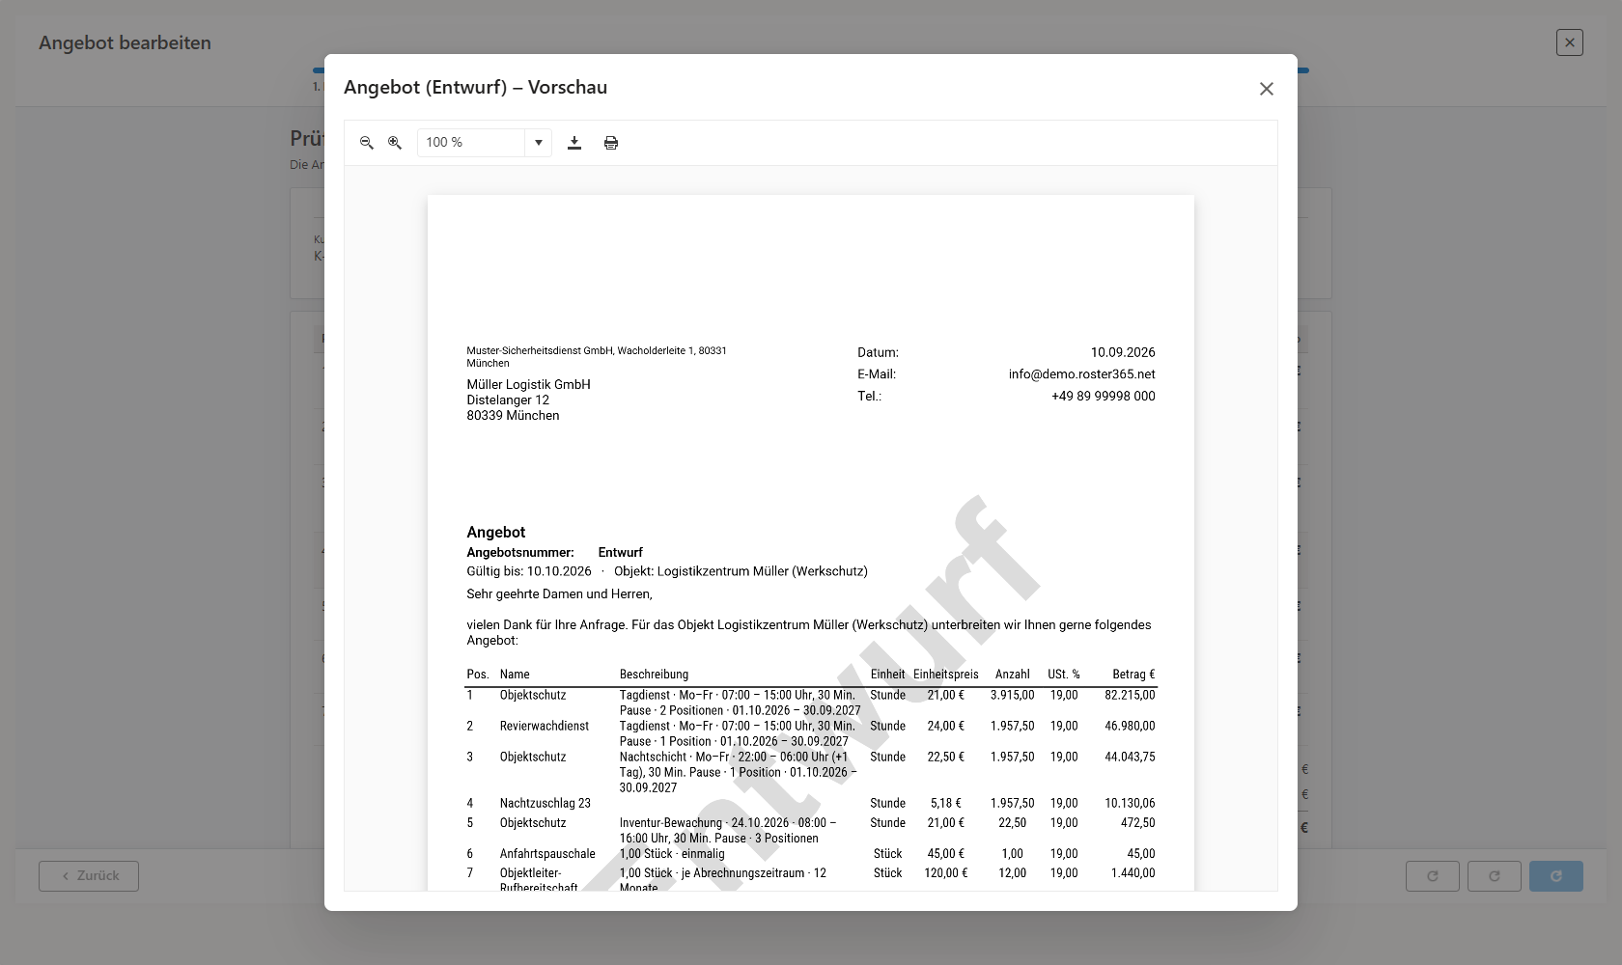The height and width of the screenshot is (965, 1622).
Task: Click the amount 1.440,00
Action: point(1133,872)
